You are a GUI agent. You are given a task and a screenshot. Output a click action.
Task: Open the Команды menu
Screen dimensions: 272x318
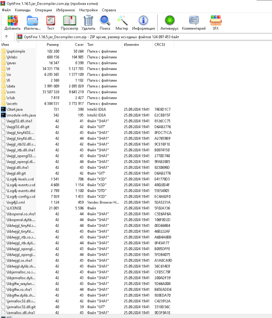click(23, 10)
